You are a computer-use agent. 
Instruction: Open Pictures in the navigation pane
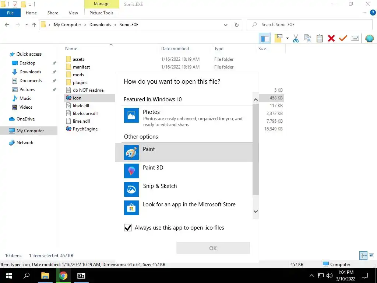pyautogui.click(x=27, y=90)
